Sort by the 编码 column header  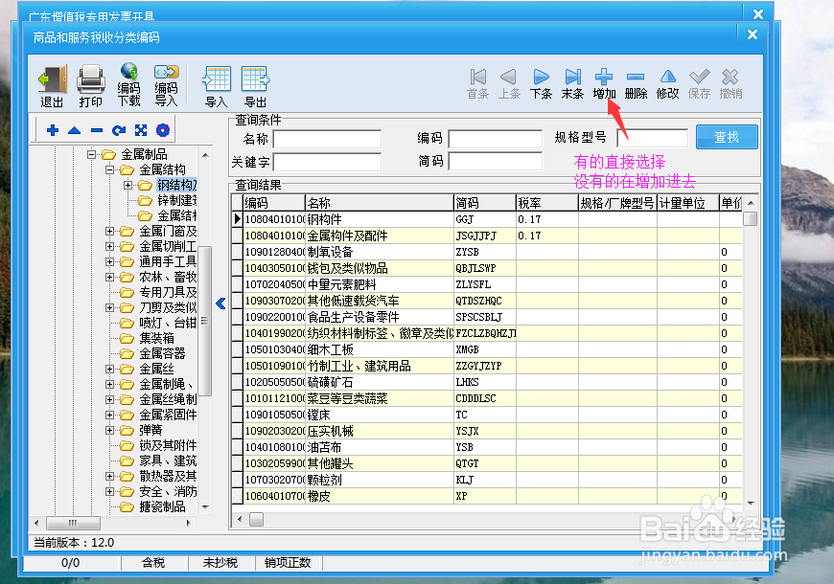point(274,203)
